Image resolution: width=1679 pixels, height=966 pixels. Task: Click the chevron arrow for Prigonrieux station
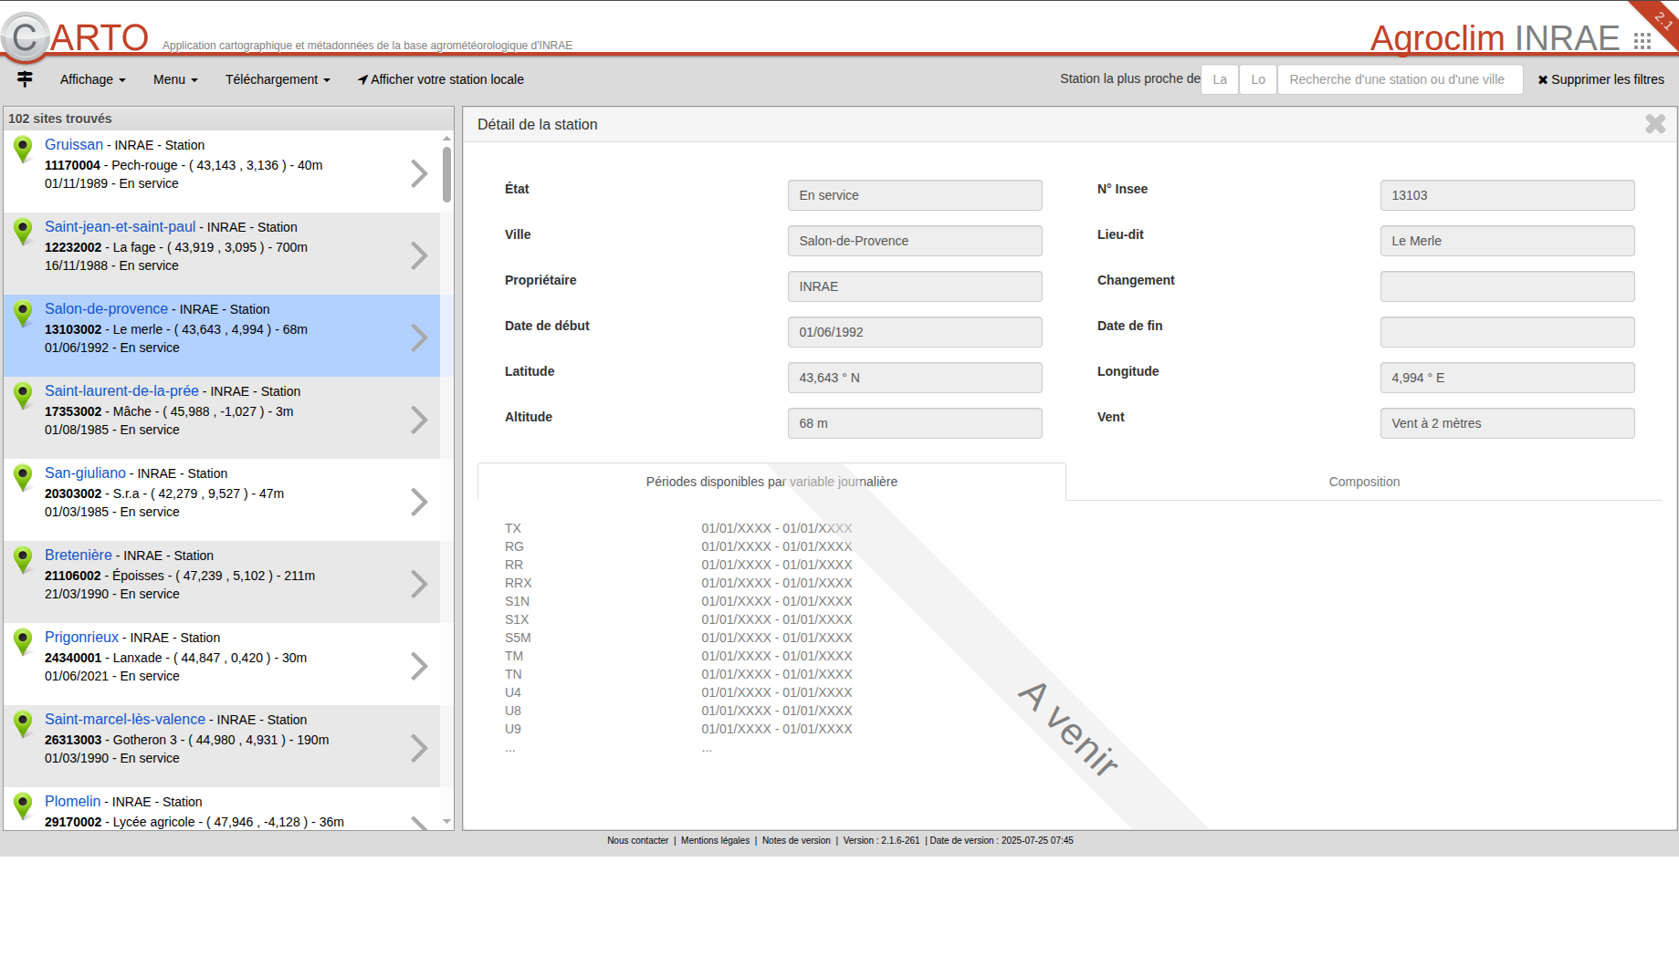pos(419,666)
